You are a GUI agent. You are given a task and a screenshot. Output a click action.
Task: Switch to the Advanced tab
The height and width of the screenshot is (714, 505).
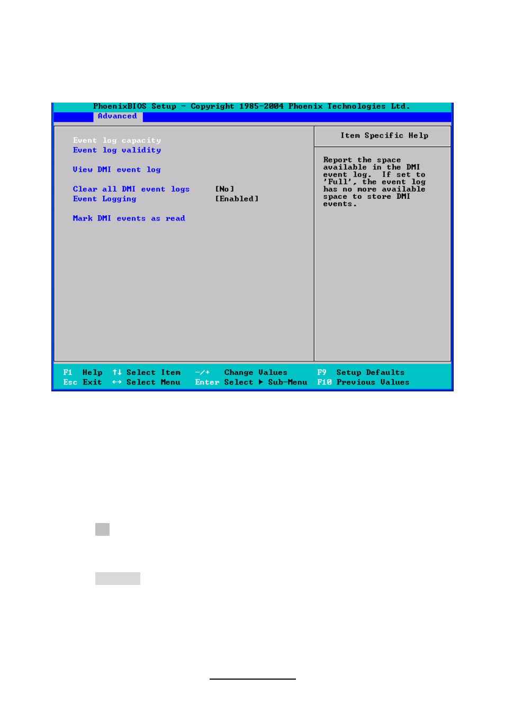(x=117, y=116)
